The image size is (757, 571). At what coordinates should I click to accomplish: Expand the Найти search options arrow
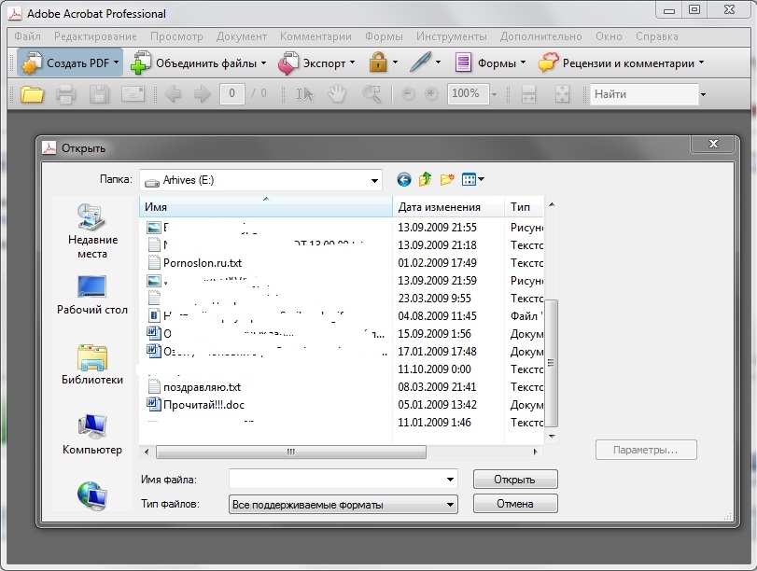click(703, 94)
